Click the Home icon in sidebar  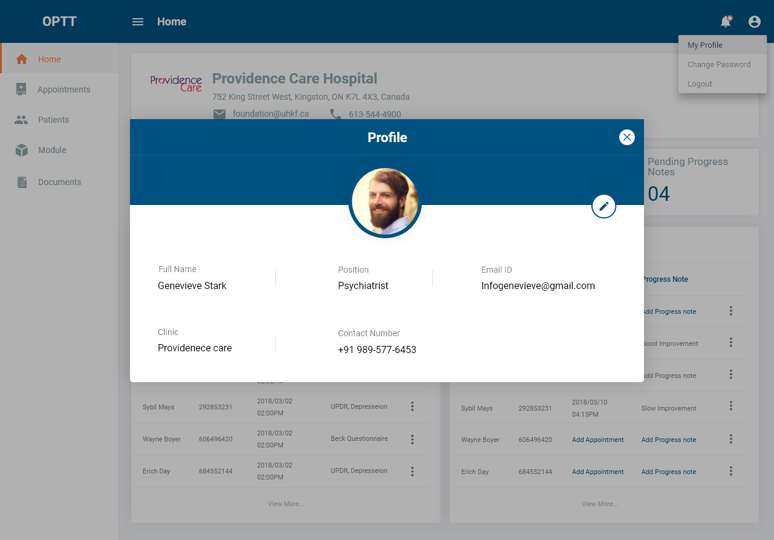coord(22,59)
